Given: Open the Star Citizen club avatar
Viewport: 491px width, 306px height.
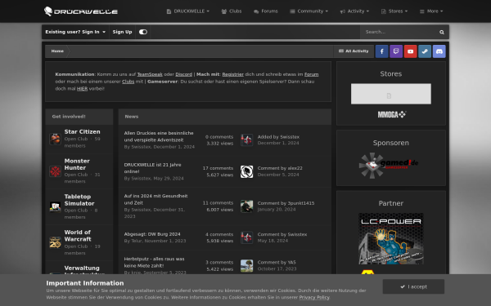Looking at the screenshot, I should (55, 139).
